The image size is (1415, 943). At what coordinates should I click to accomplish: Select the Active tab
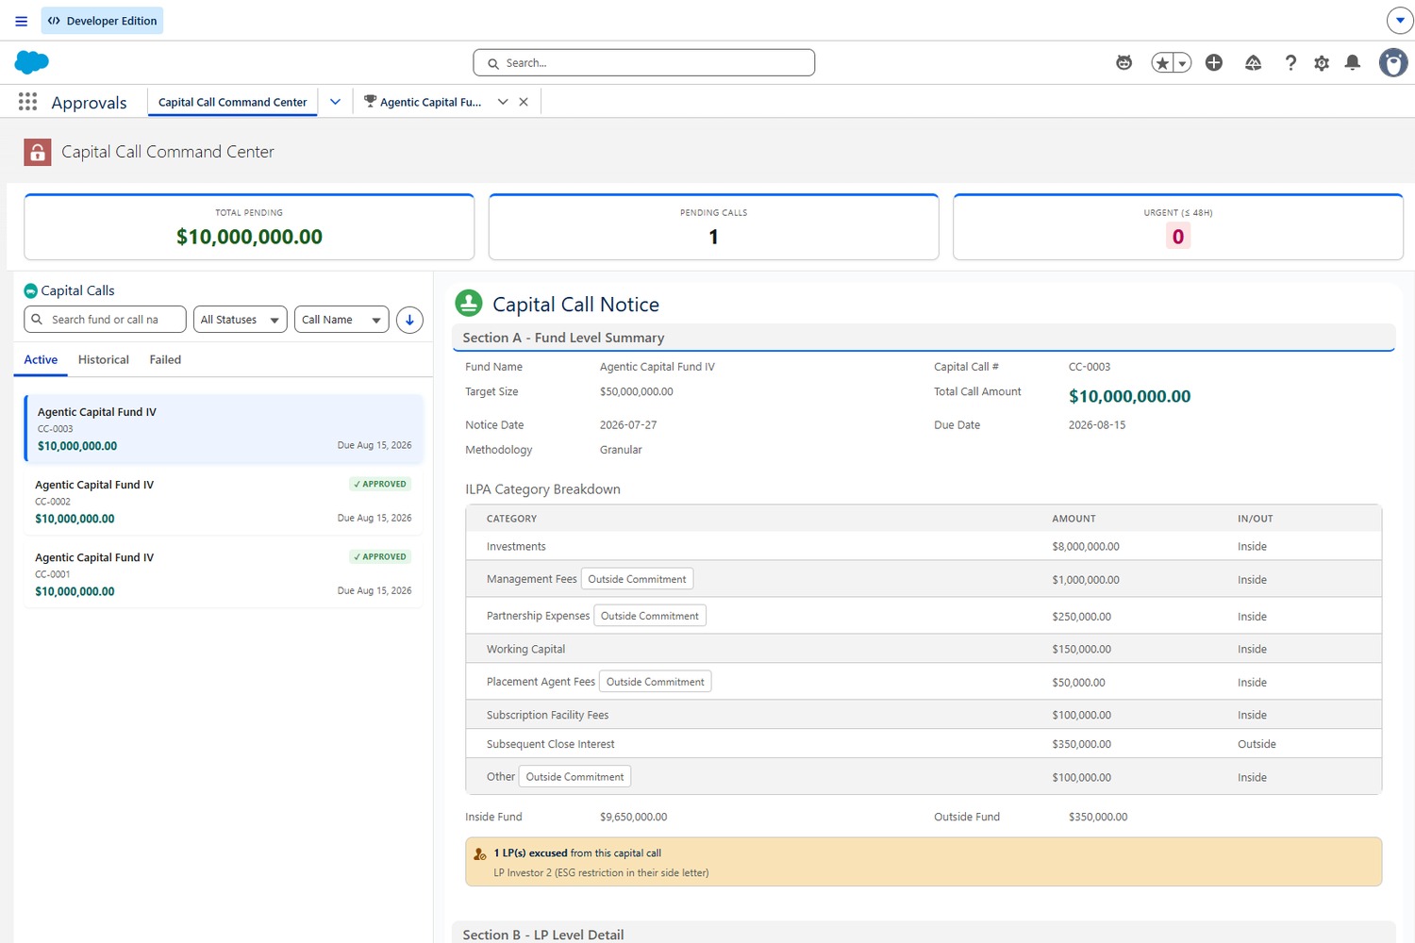tap(41, 359)
